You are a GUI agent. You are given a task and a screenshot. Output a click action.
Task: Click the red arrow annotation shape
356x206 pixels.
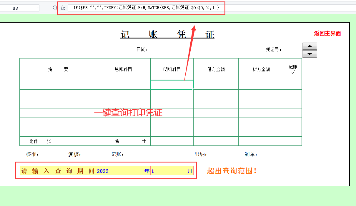point(190,53)
